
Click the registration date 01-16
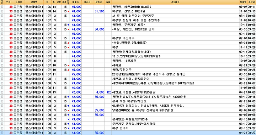pyautogui.click(x=243, y=79)
